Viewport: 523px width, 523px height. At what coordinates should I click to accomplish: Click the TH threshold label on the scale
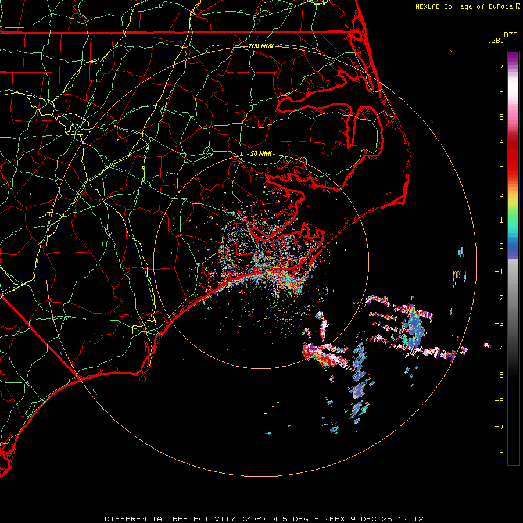[499, 453]
